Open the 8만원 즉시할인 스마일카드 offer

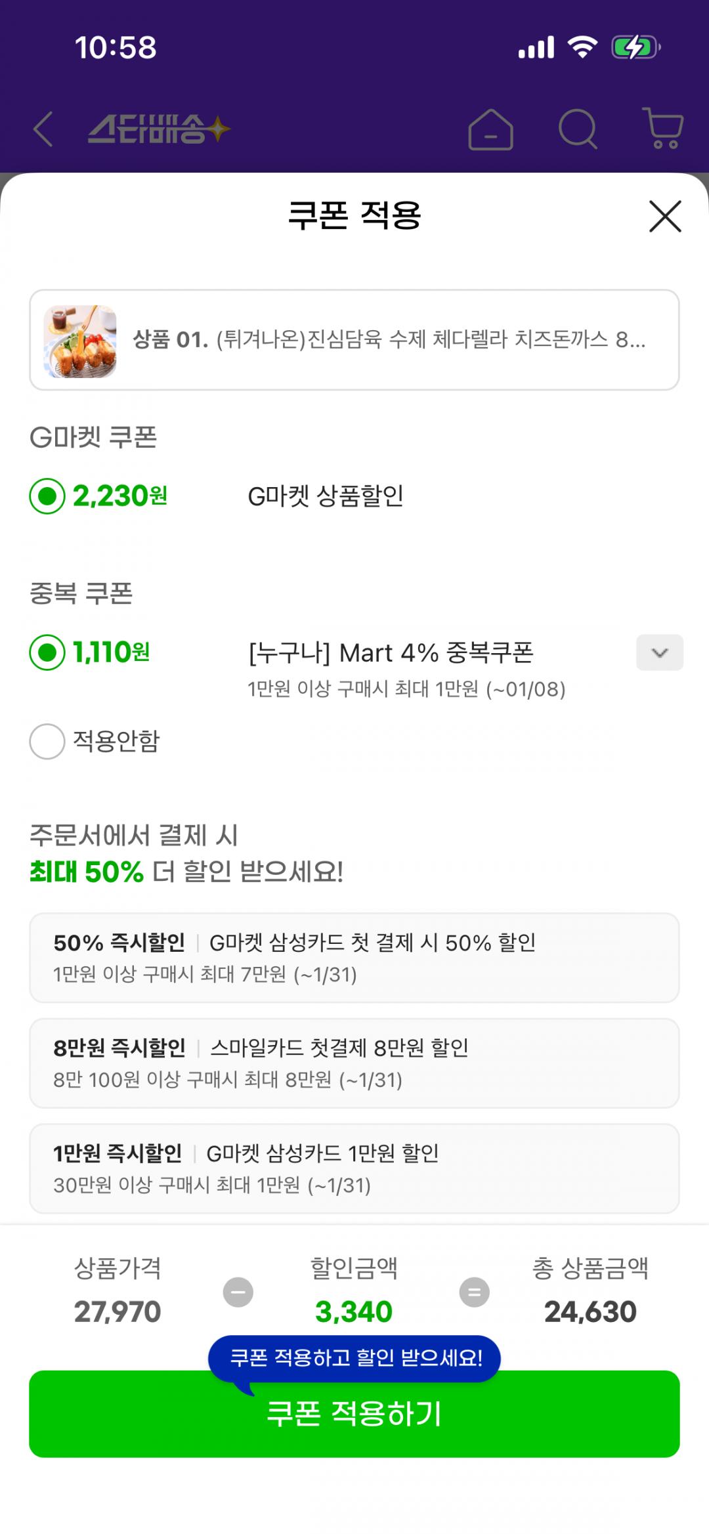point(354,1063)
